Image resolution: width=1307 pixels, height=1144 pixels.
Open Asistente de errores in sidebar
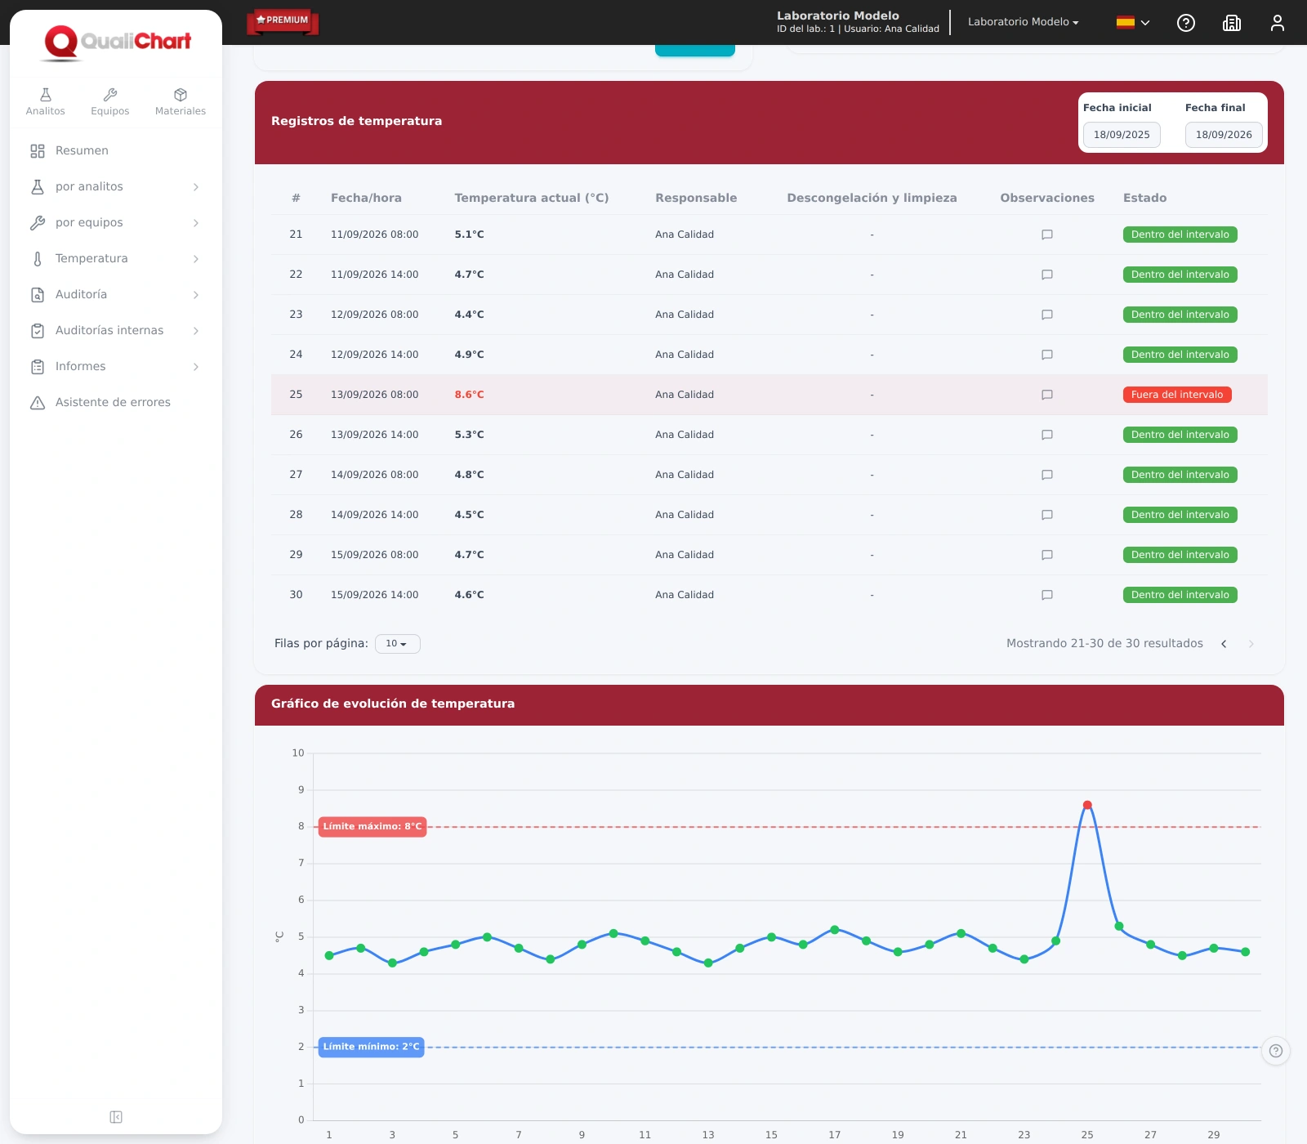click(x=115, y=402)
